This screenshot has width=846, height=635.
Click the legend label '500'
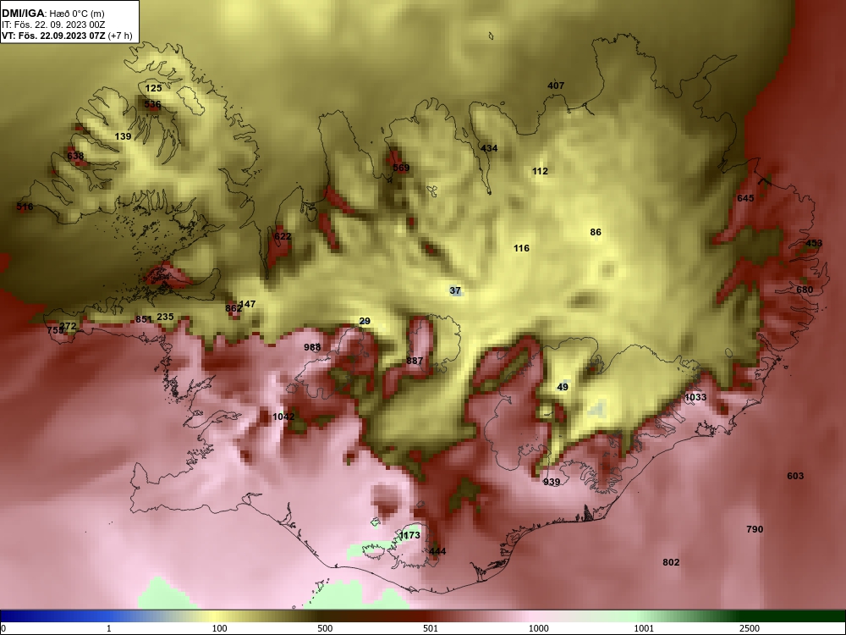pyautogui.click(x=326, y=628)
